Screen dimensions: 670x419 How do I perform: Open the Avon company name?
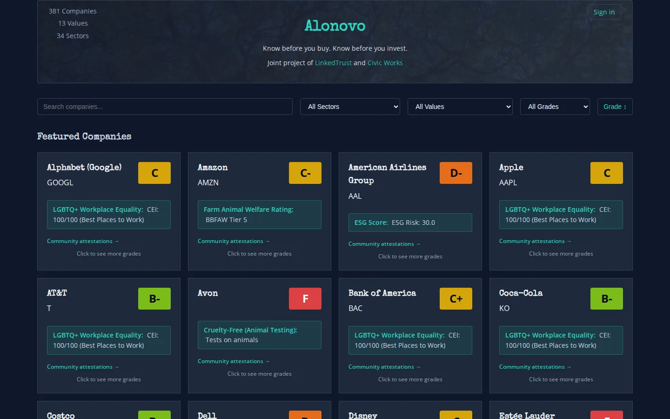coord(208,293)
